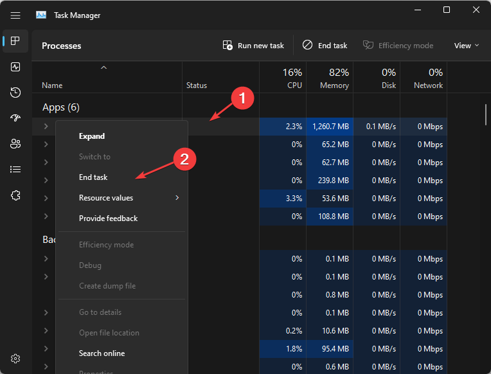
Task: Choose End task in the context menu
Action: point(122,177)
